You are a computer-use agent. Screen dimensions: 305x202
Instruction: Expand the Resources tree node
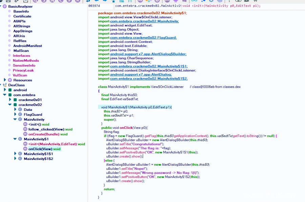click(x=5, y=80)
